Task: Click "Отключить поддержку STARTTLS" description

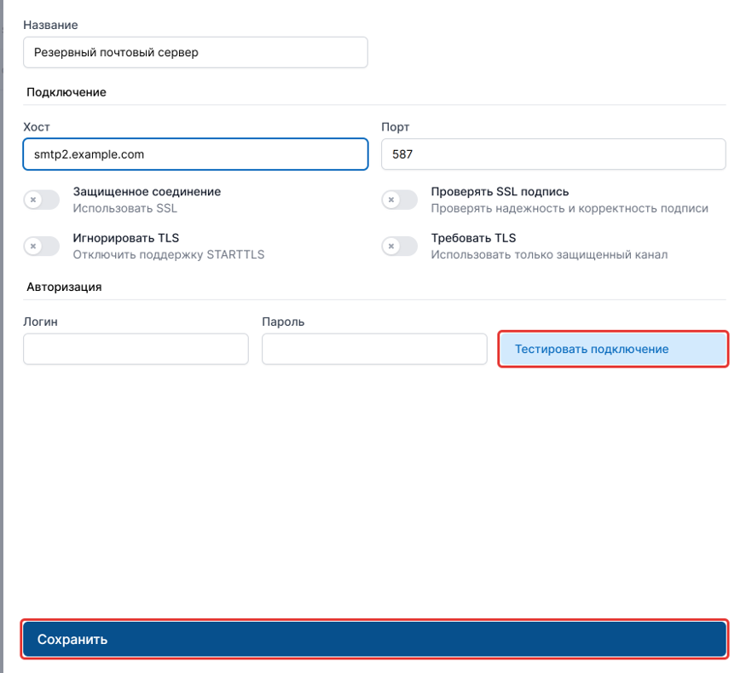Action: coord(169,255)
